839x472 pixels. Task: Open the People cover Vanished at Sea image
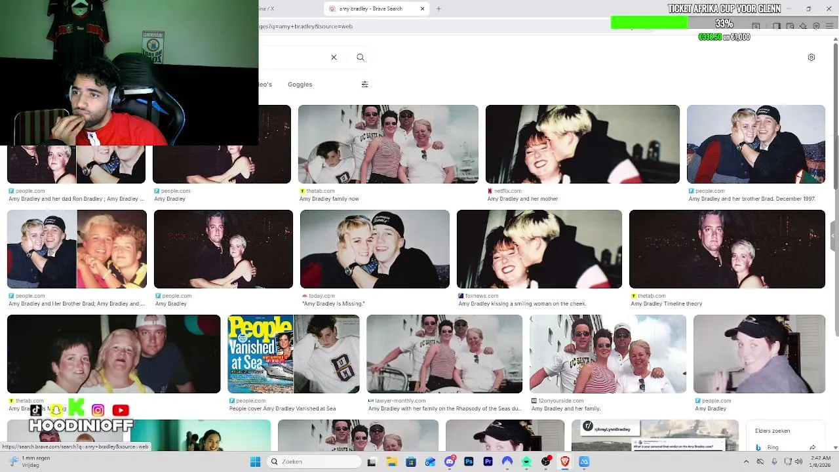[294, 354]
